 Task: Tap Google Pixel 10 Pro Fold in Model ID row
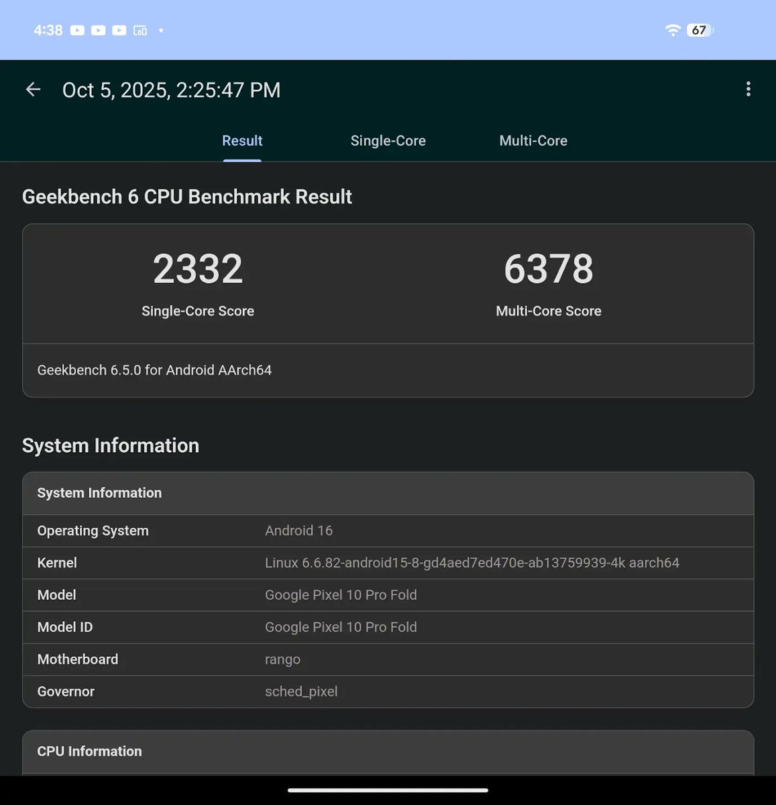tap(341, 627)
